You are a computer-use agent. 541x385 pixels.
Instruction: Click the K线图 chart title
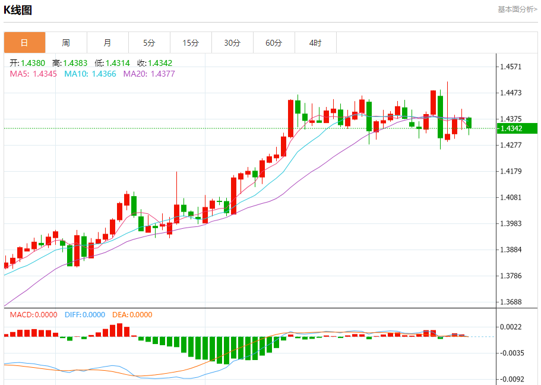(18, 10)
